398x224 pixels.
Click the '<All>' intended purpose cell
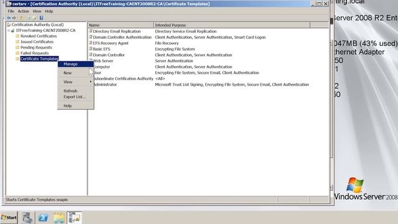click(x=160, y=79)
